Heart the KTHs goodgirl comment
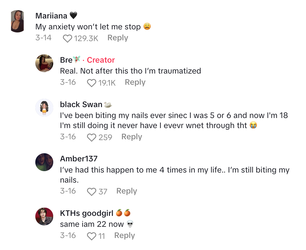 [92, 236]
